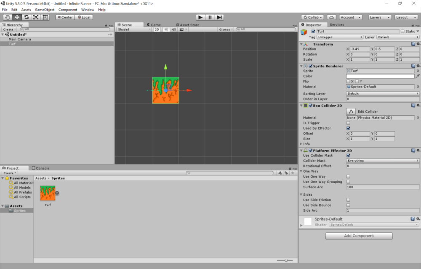Open the Sprite Renderer Color swatch
This screenshot has height=269, width=421.
[381, 76]
